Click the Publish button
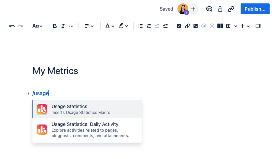This screenshot has height=159, width=272. (x=255, y=9)
